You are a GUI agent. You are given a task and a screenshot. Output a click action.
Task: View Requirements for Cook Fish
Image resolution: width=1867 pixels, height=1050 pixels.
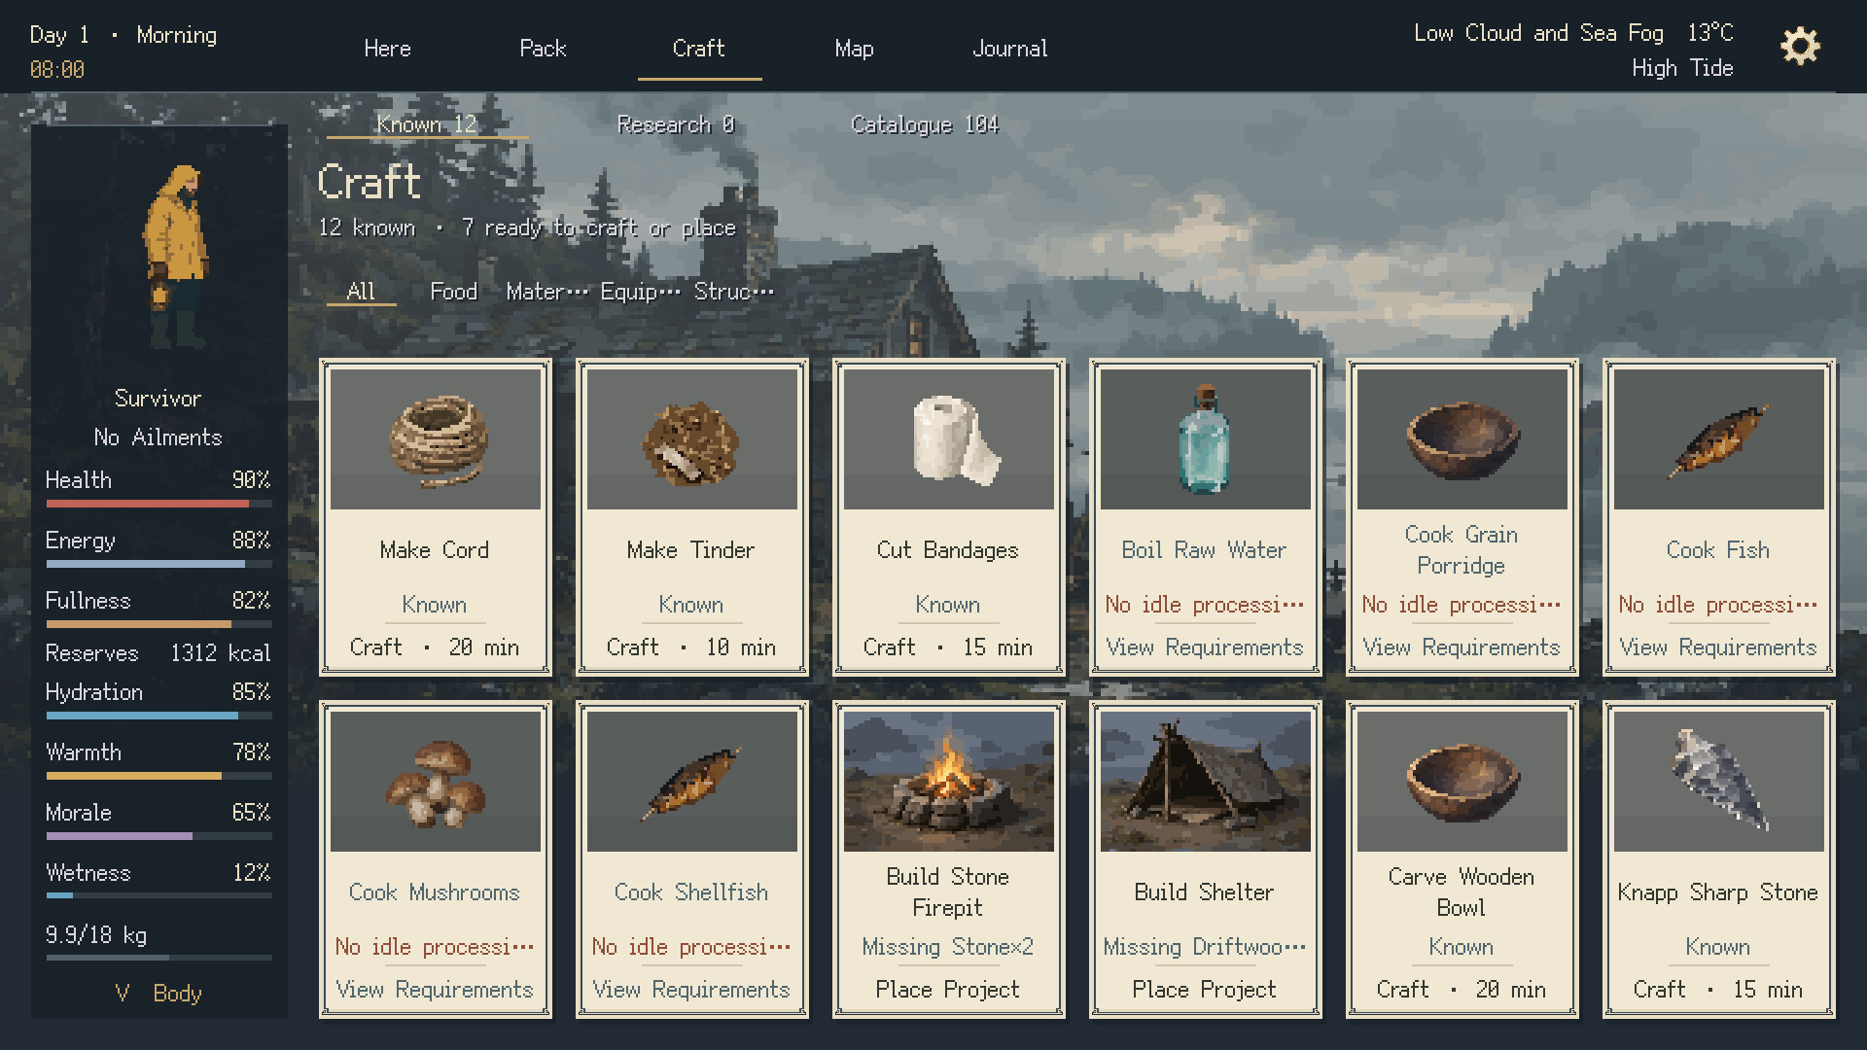click(x=1718, y=647)
